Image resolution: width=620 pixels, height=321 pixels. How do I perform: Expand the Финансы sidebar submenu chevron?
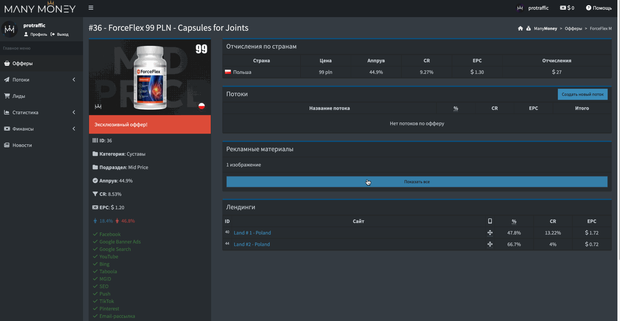click(74, 129)
